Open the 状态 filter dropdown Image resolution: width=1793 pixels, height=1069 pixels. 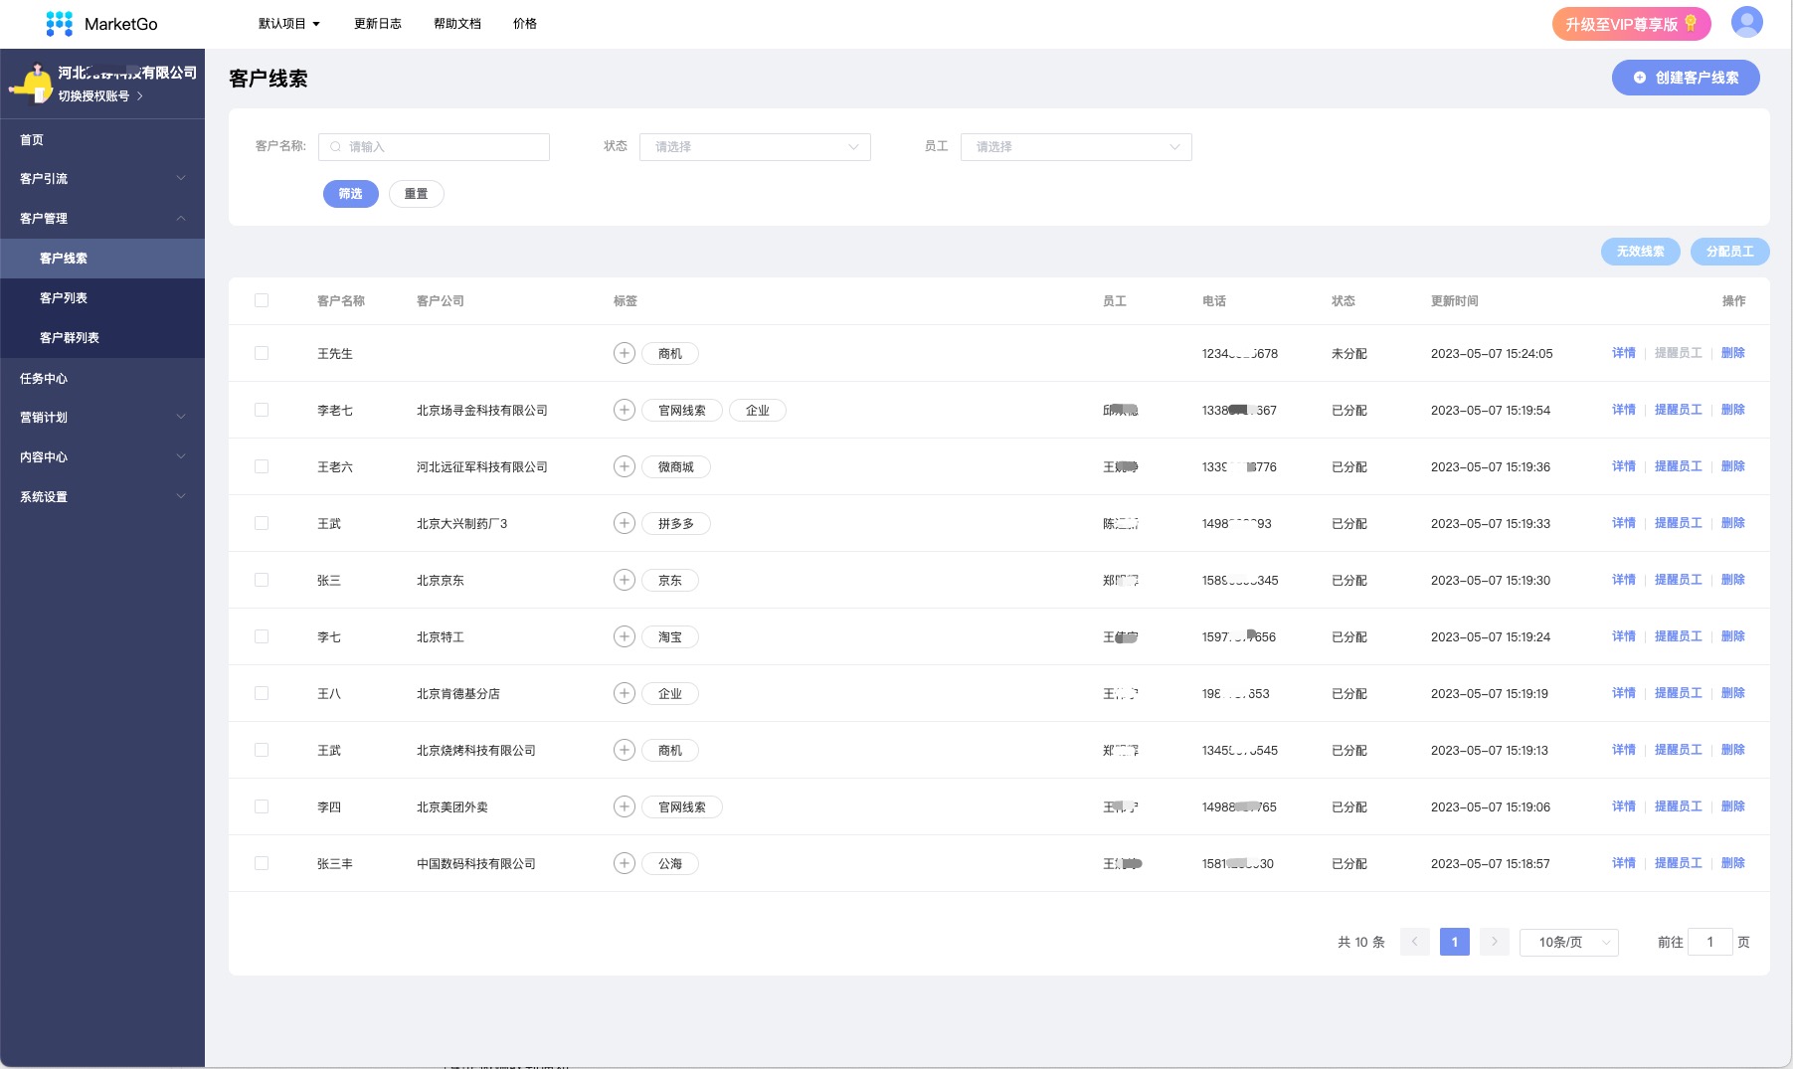755,147
